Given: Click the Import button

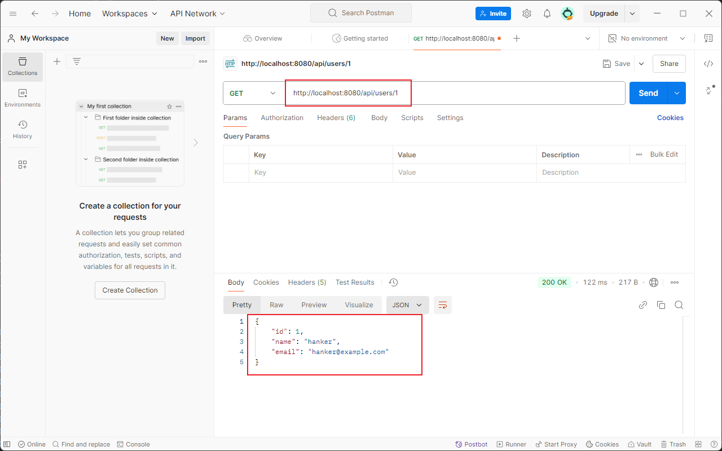Looking at the screenshot, I should pos(195,38).
